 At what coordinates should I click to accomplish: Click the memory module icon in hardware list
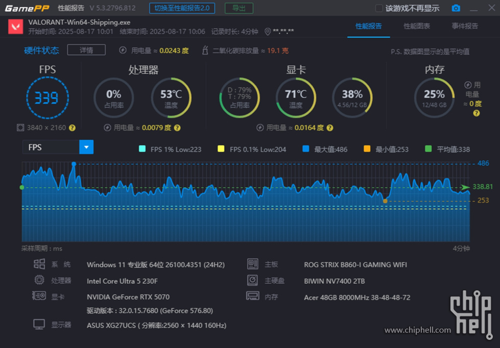[x=252, y=296]
